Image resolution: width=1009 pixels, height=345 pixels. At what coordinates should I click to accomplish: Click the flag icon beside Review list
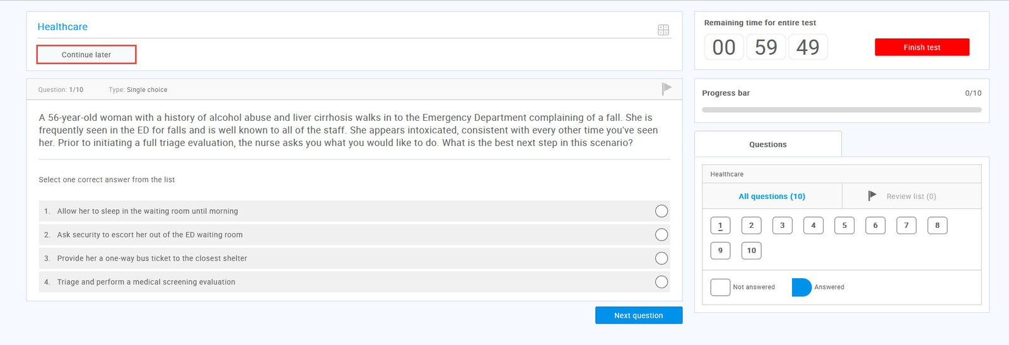872,196
